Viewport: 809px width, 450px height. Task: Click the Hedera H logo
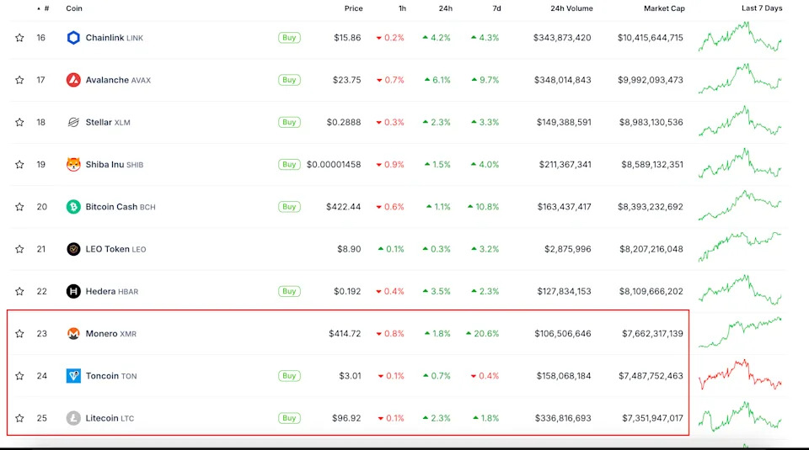tap(73, 291)
